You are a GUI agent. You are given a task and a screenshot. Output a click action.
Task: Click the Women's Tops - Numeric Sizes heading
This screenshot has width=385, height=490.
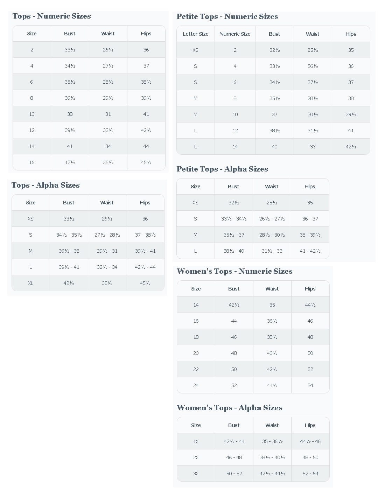pos(234,271)
